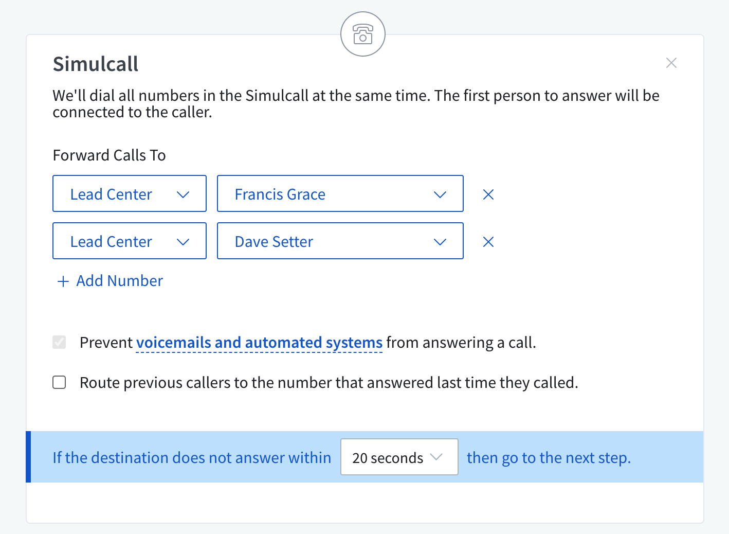Open the Dave Setter agent dropdown
The height and width of the screenshot is (534, 729).
pos(340,241)
